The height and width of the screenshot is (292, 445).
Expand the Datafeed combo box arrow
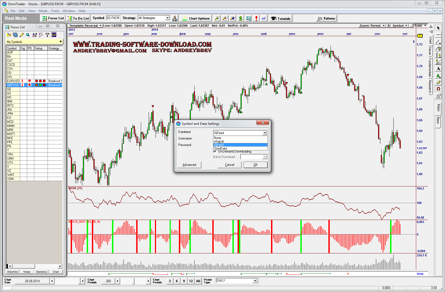pos(264,133)
